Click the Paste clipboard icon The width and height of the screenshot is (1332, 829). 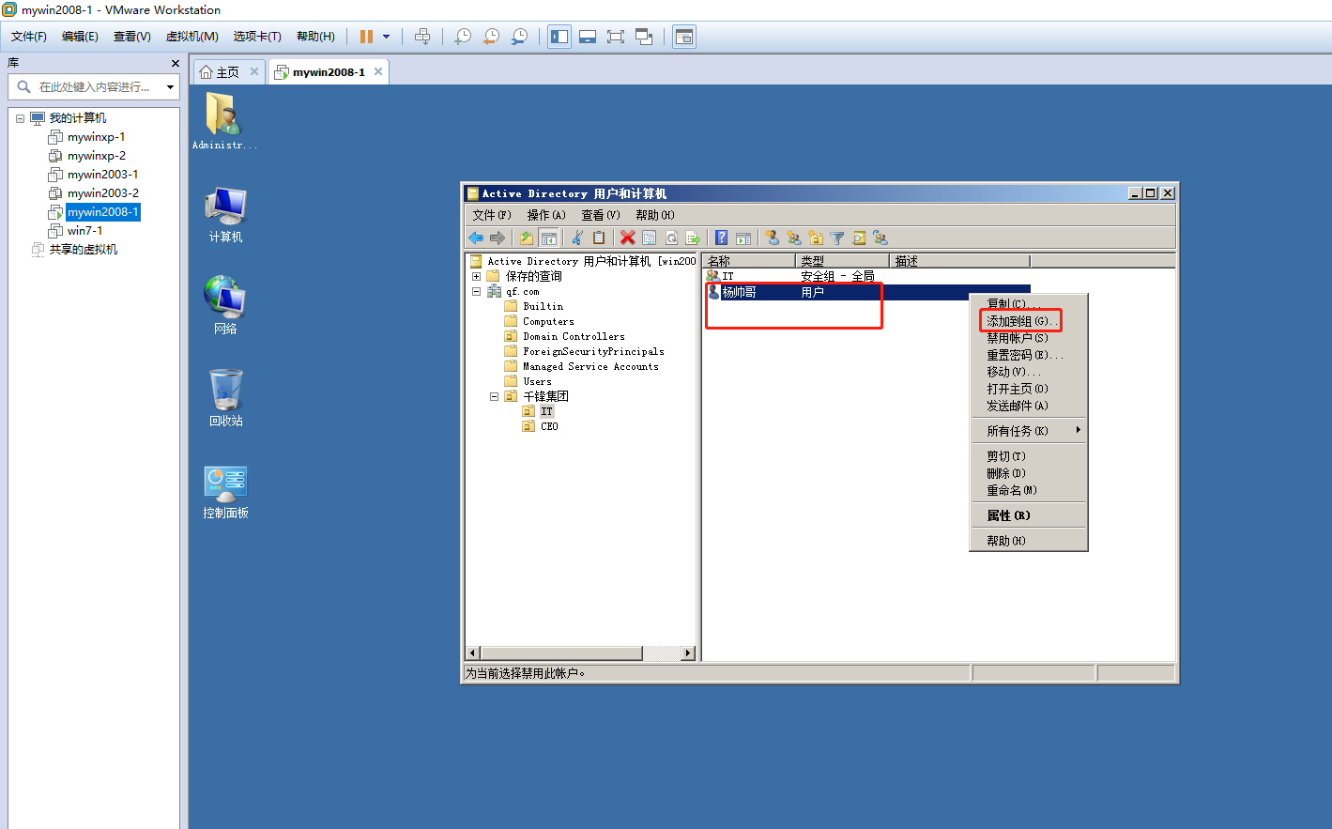click(599, 238)
